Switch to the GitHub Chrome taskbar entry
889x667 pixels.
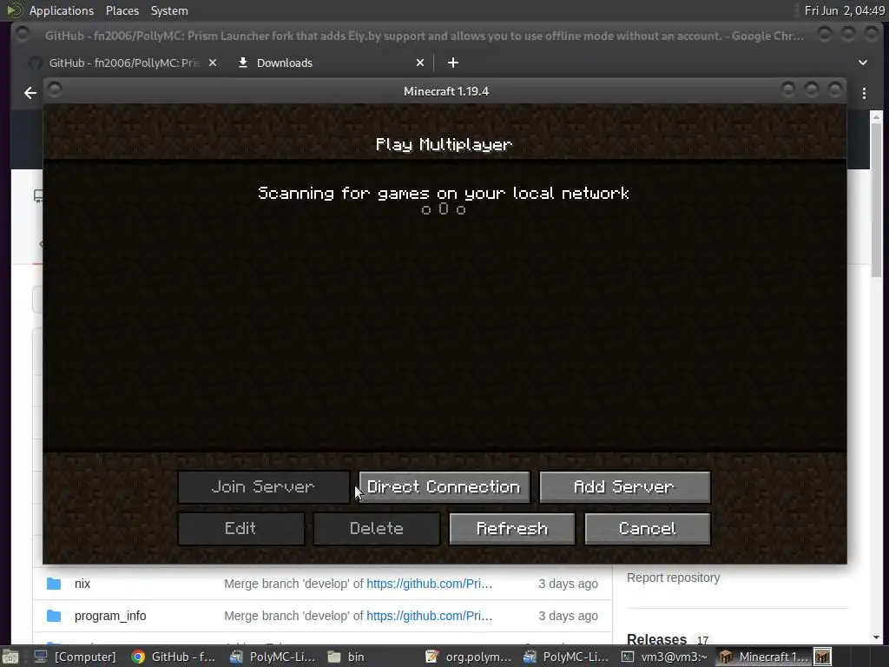coord(173,657)
